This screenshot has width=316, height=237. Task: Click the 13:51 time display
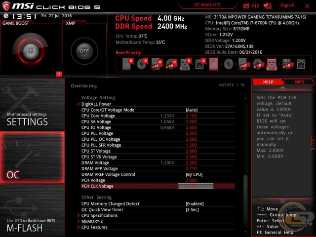pyautogui.click(x=24, y=16)
